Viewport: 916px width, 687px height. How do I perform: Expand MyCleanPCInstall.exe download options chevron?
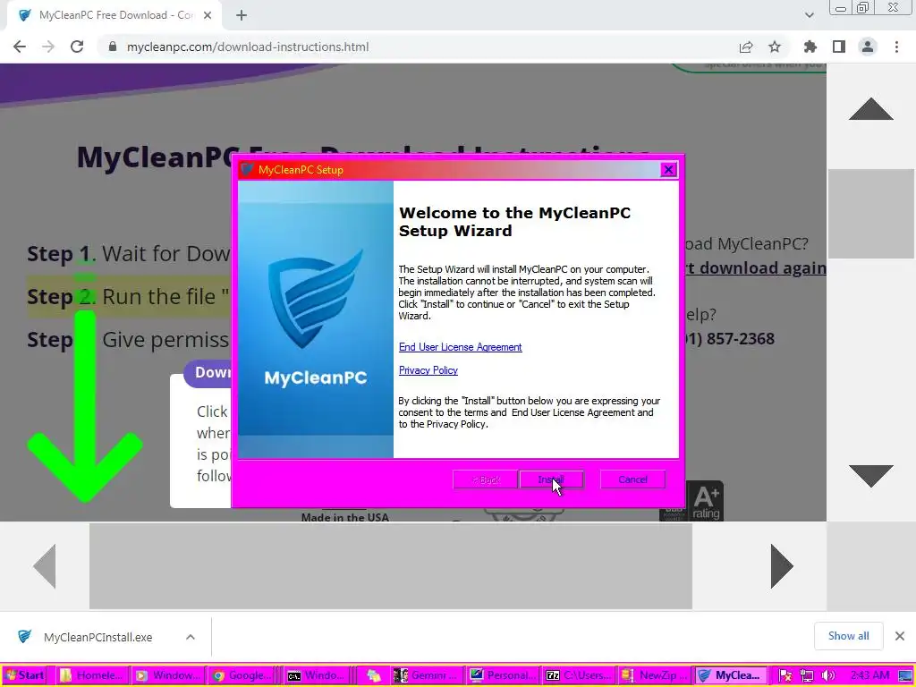pyautogui.click(x=191, y=637)
